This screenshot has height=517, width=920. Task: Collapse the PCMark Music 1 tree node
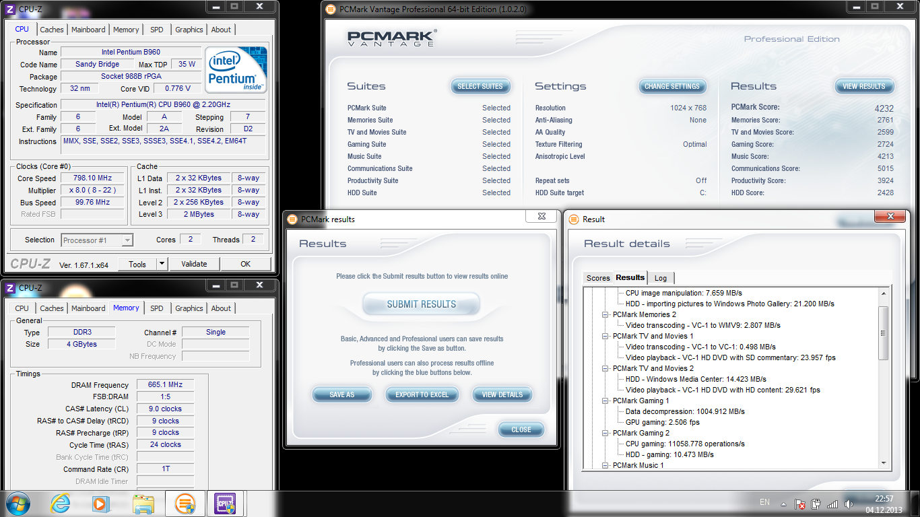(605, 465)
